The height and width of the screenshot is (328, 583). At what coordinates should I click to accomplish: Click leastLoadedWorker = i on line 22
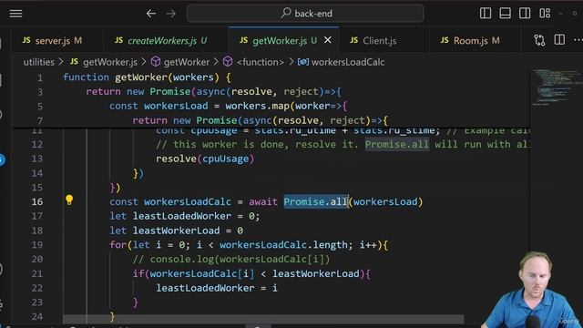coord(217,288)
